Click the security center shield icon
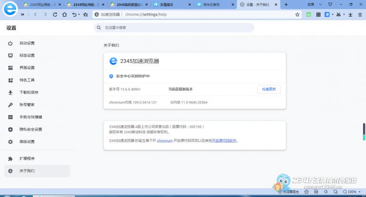The height and width of the screenshot is (197, 366). [111, 76]
